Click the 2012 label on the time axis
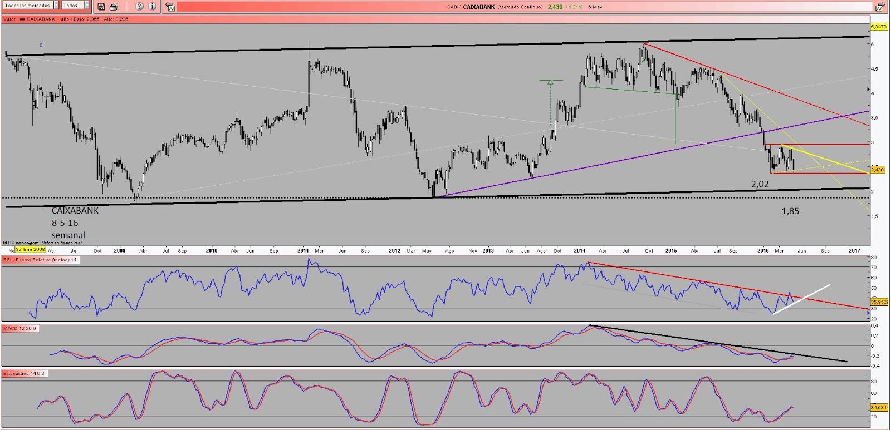 [394, 251]
